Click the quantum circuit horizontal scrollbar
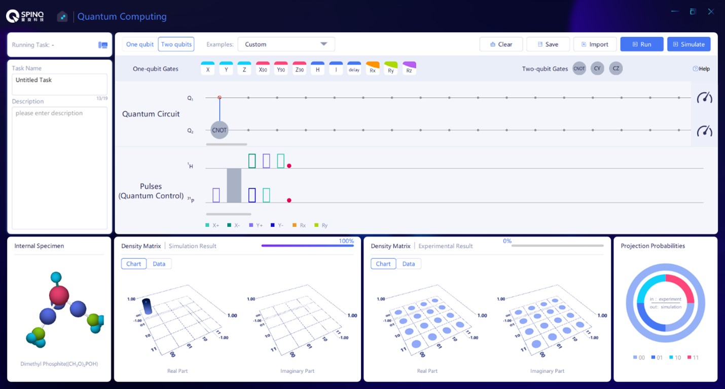This screenshot has height=389, width=725. pyautogui.click(x=227, y=144)
